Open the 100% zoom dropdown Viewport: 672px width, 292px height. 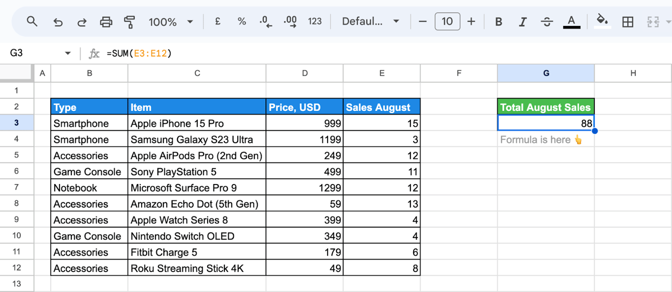click(x=171, y=22)
